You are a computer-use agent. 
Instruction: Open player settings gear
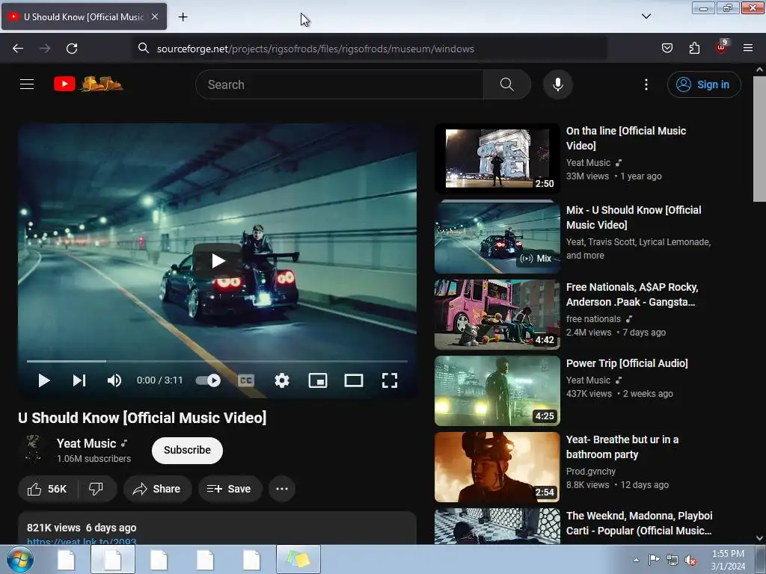pos(282,380)
